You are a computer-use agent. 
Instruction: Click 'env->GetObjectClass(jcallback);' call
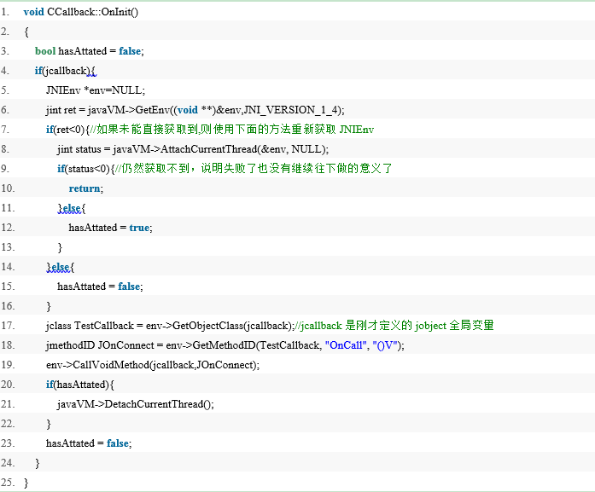220,326
